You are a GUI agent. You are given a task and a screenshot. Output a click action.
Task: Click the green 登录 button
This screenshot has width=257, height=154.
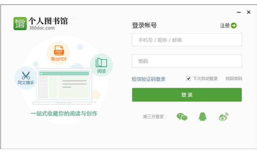point(187,95)
